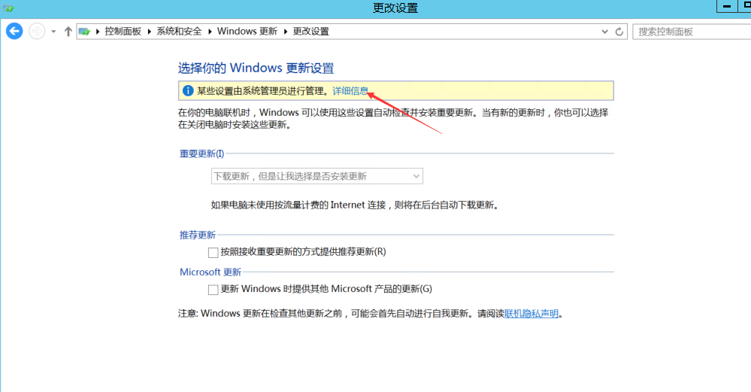This screenshot has width=751, height=392.
Task: Select 控制面板 breadcrumb in address bar
Action: point(123,32)
